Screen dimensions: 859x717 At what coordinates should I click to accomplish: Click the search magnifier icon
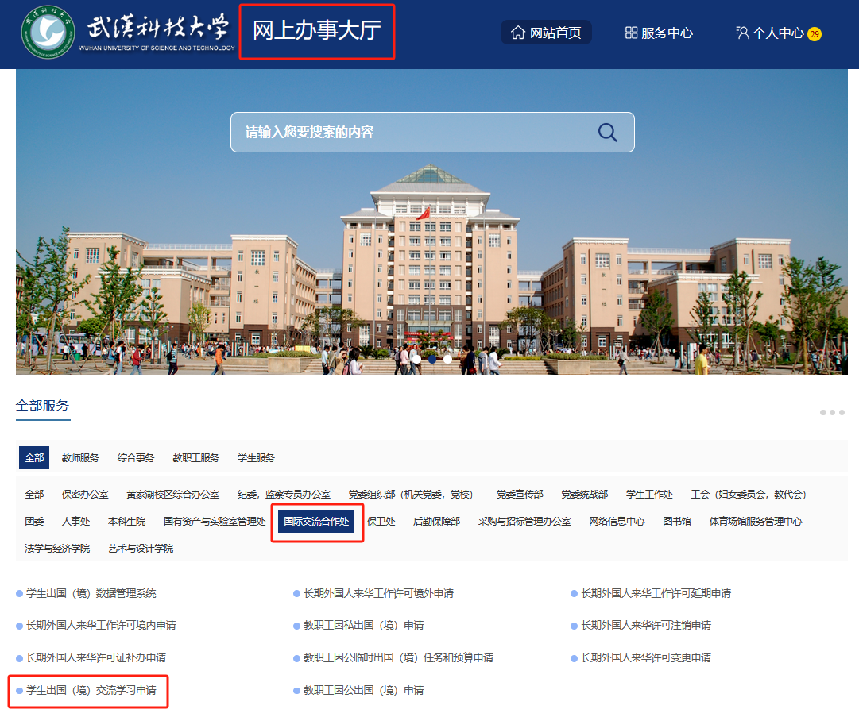(x=607, y=132)
